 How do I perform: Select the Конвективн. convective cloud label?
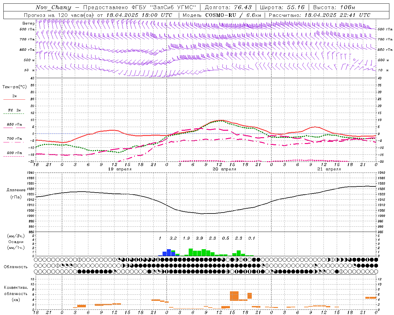pyautogui.click(x=16, y=288)
